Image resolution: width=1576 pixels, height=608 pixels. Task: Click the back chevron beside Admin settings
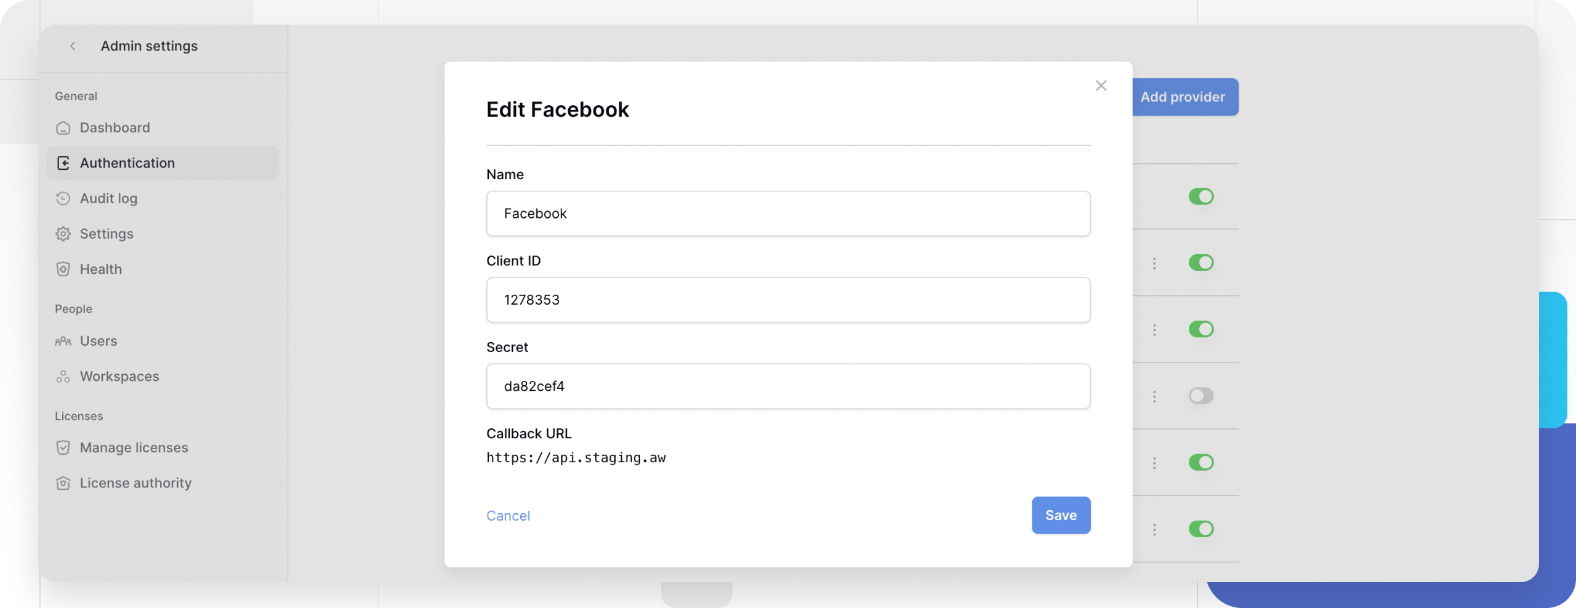(x=73, y=46)
